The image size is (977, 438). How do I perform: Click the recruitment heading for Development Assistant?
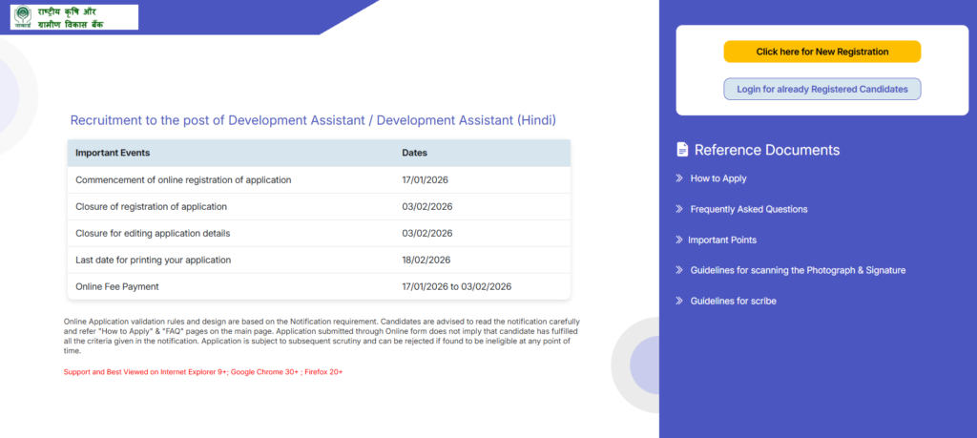click(x=313, y=120)
